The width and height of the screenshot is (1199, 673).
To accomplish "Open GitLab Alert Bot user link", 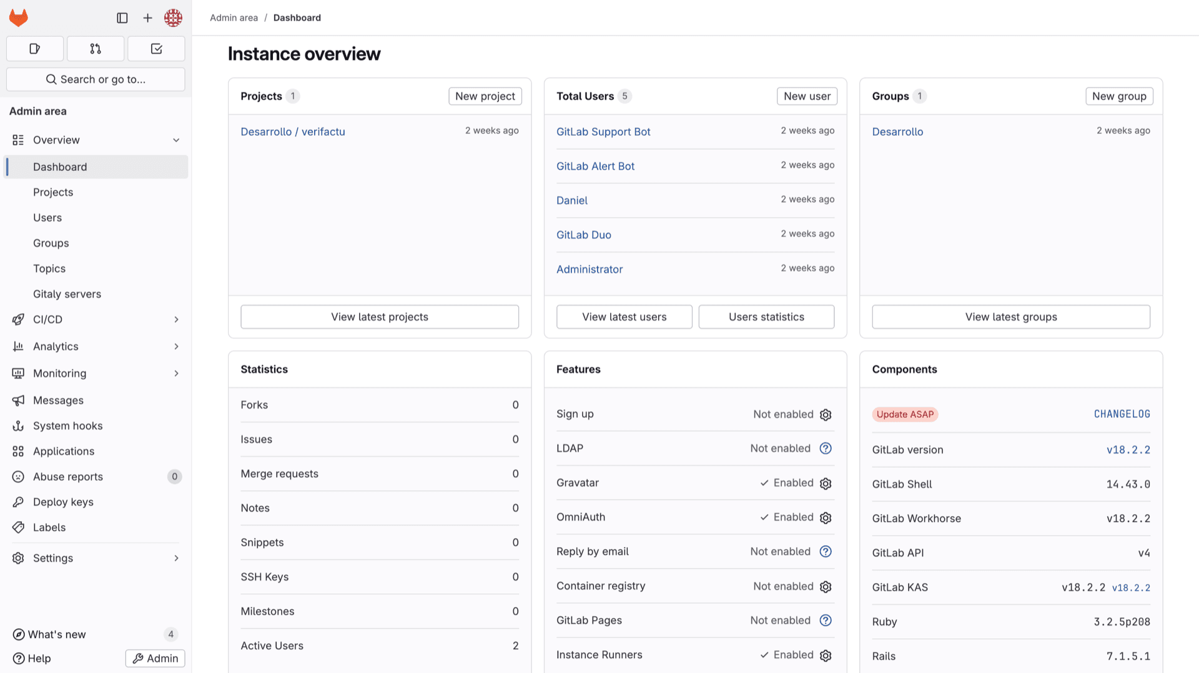I will [x=595, y=166].
